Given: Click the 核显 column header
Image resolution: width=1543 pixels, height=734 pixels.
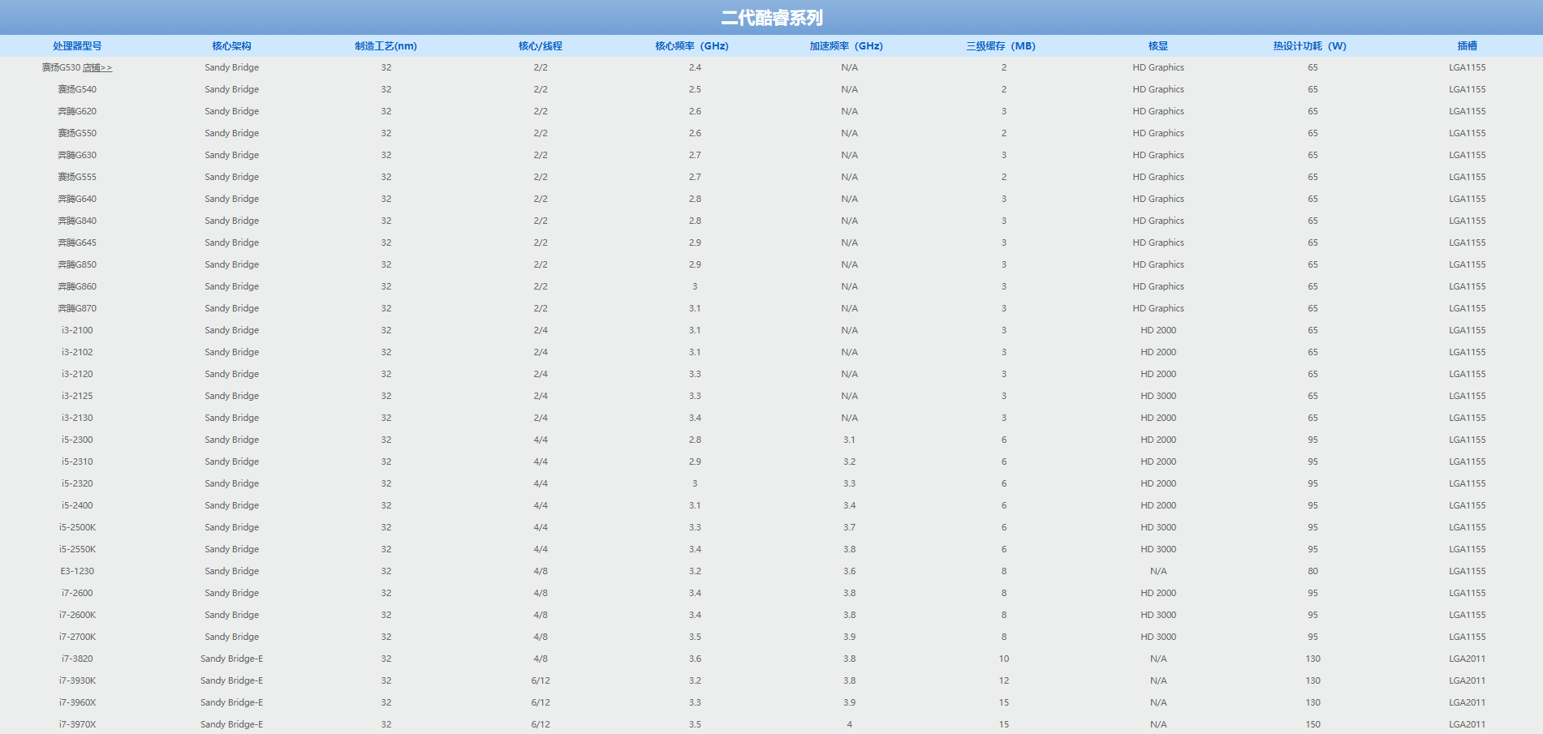Looking at the screenshot, I should pyautogui.click(x=1158, y=46).
